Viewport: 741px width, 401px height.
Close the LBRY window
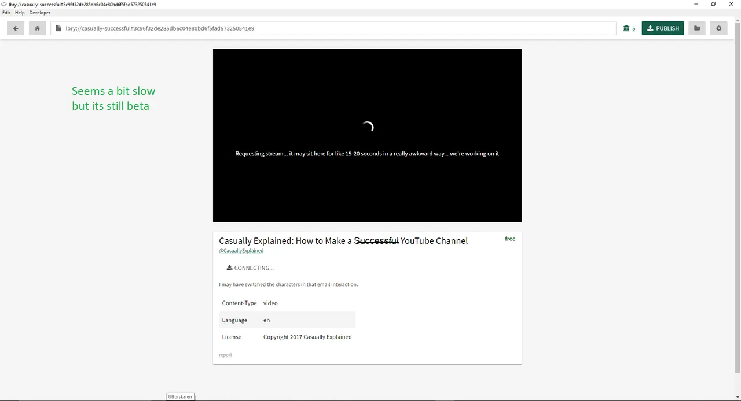pos(731,4)
